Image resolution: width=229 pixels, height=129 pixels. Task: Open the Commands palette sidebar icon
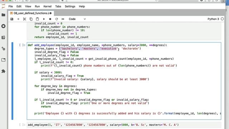pyautogui.click(x=3, y=37)
